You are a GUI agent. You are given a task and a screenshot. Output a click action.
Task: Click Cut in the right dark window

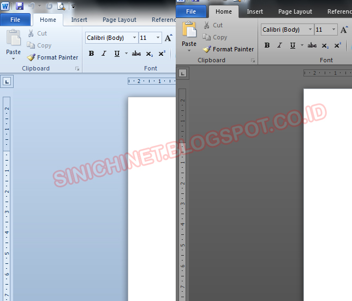click(x=213, y=25)
